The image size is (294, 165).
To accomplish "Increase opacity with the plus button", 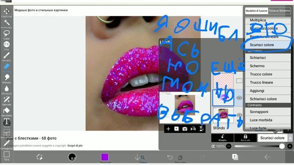I will click(x=290, y=146).
